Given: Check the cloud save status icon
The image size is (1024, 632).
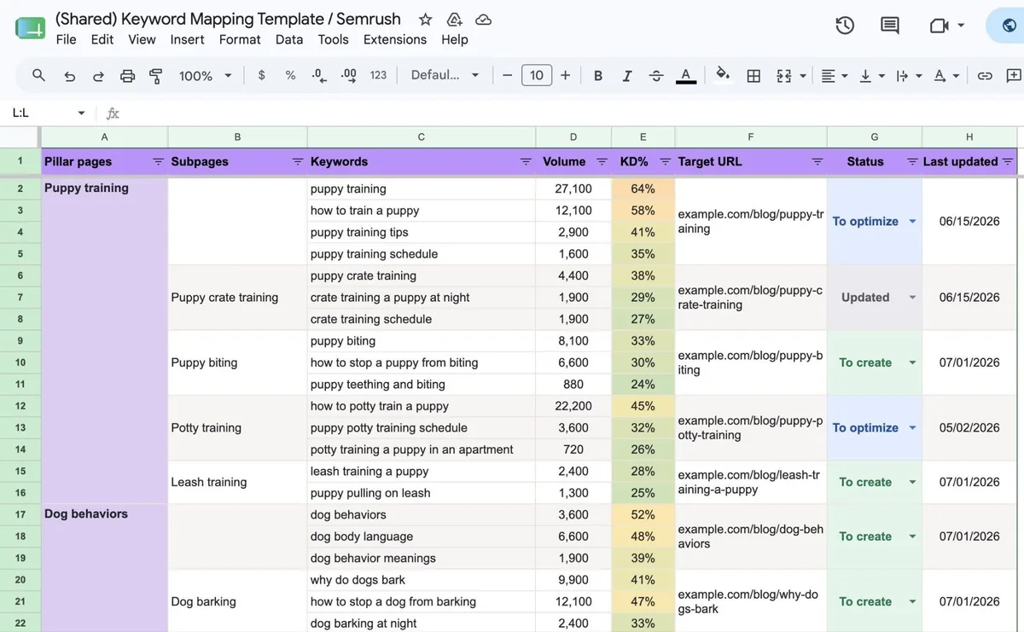Looking at the screenshot, I should (x=483, y=19).
